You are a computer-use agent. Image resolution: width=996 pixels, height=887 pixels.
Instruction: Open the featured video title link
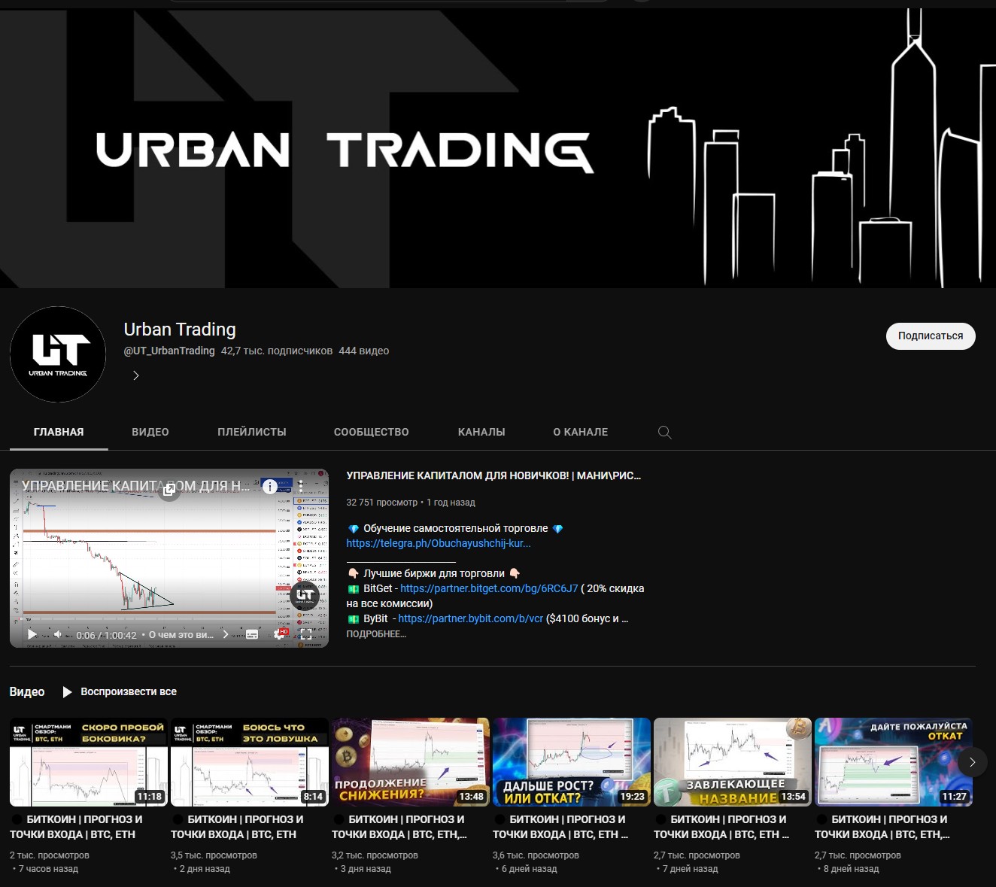(x=493, y=475)
